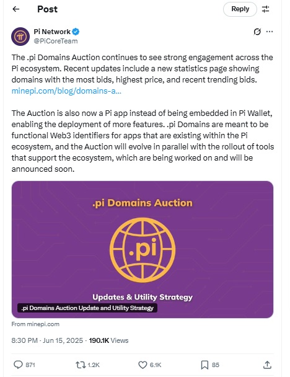Open the 8:30 PM Jun 15, 2025 timestamp

pyautogui.click(x=47, y=340)
